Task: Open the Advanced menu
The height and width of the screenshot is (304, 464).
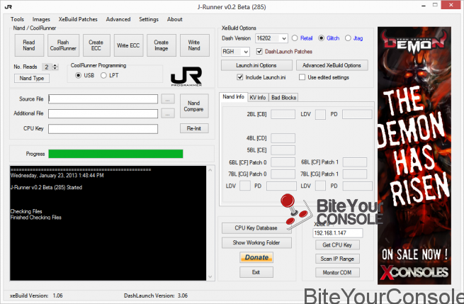Action: [x=118, y=19]
